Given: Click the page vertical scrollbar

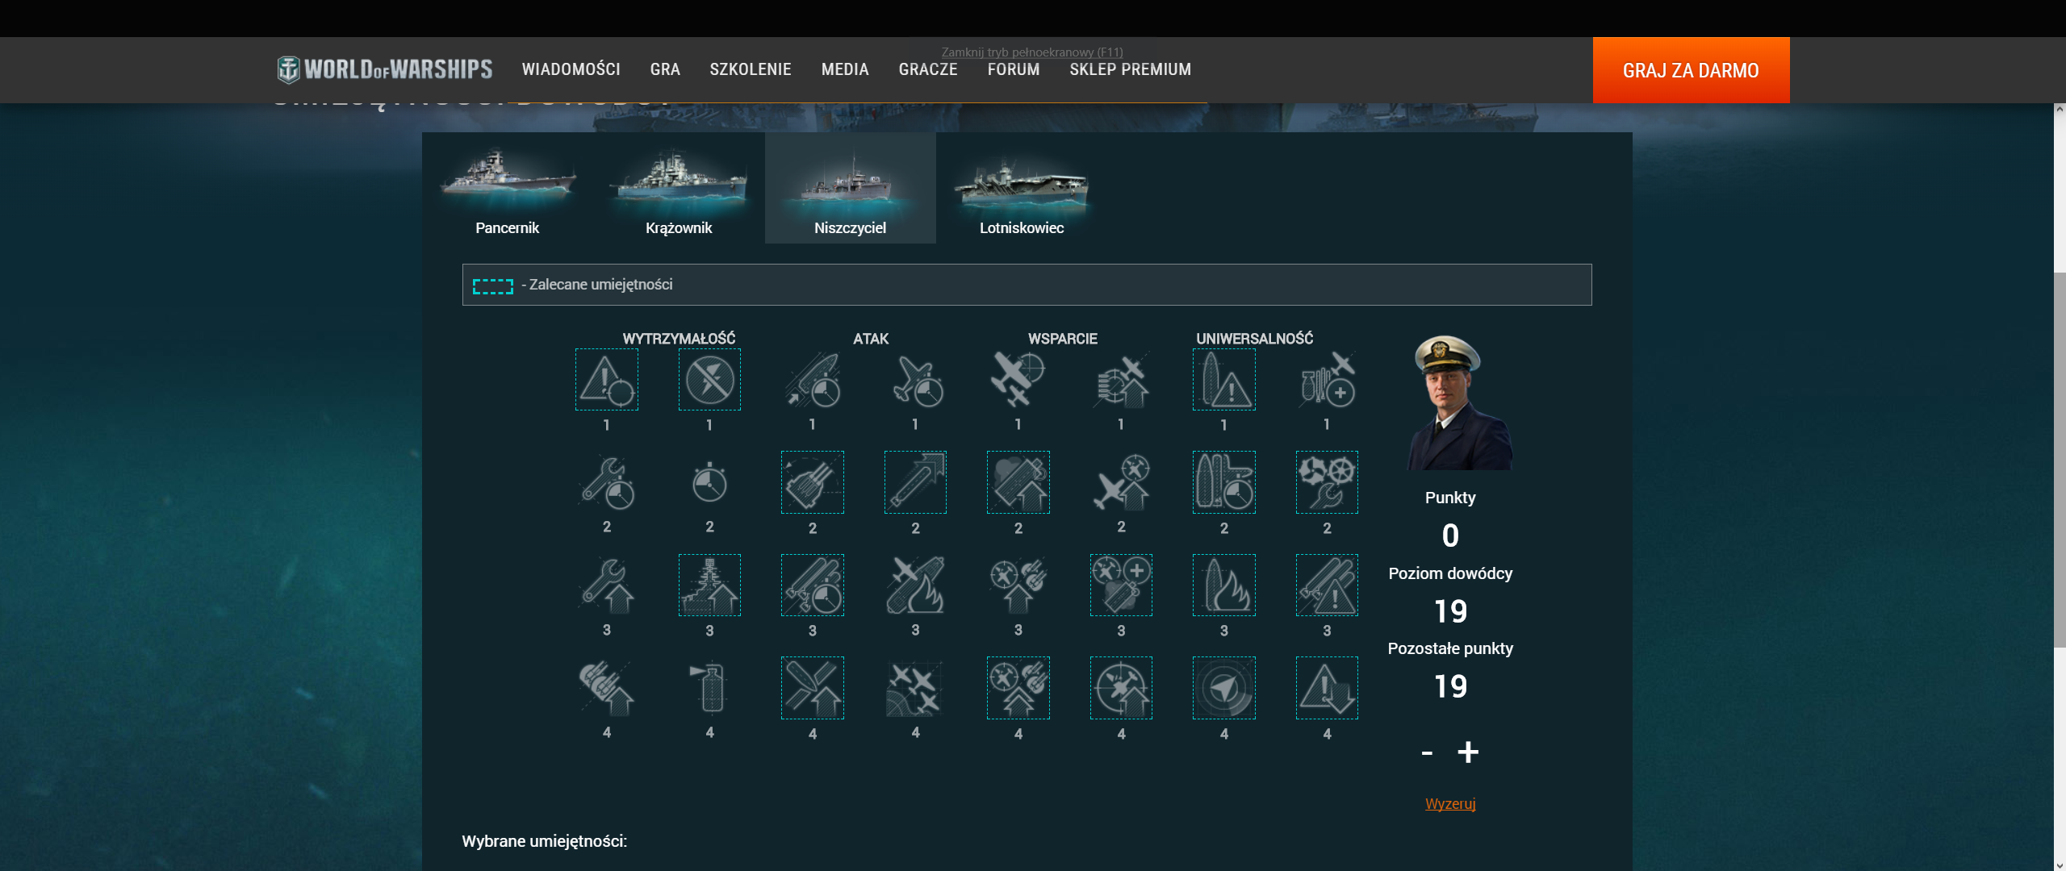Looking at the screenshot, I should (x=2059, y=460).
